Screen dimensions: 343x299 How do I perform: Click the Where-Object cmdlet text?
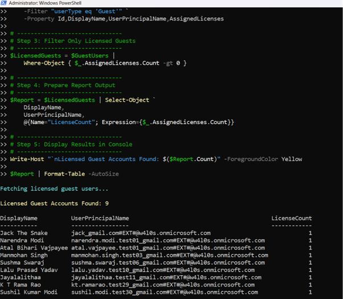tap(42, 63)
